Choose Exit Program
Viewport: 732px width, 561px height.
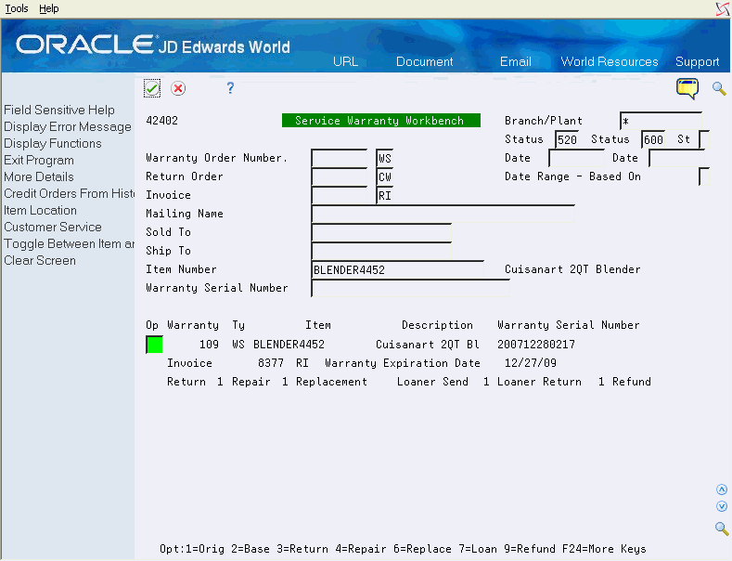(39, 161)
